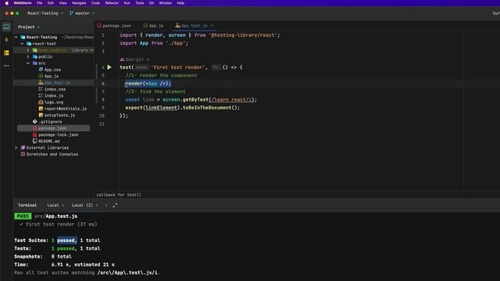Open the View menu
This screenshot has height=281, width=500.
(x=62, y=3)
